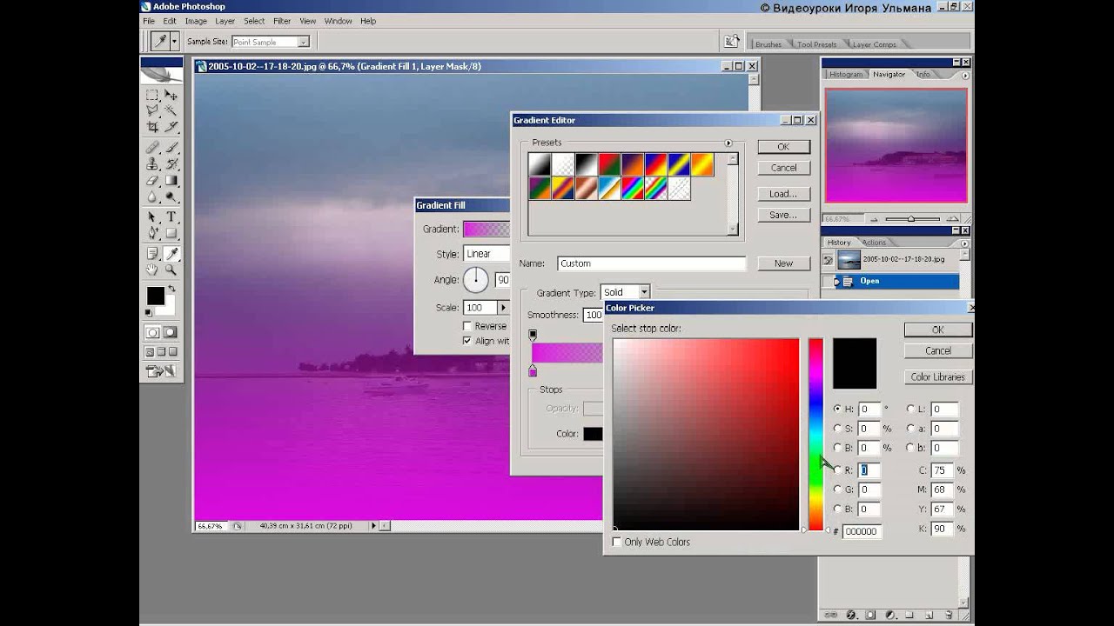Check the Reverse option in Gradient Fill
Image resolution: width=1114 pixels, height=626 pixels.
tap(467, 326)
